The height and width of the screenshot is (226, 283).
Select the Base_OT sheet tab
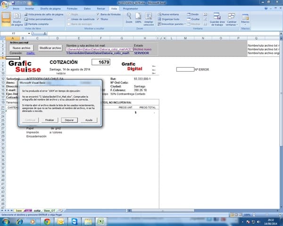pos(50,210)
